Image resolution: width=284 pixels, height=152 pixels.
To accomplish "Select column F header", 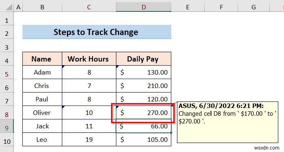I will click(221, 7).
